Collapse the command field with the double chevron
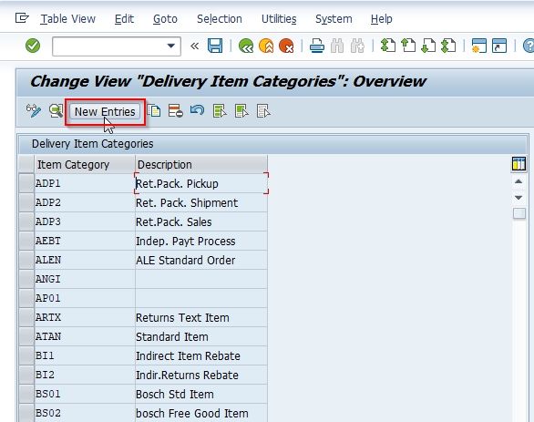This screenshot has width=534, height=422. 194,46
